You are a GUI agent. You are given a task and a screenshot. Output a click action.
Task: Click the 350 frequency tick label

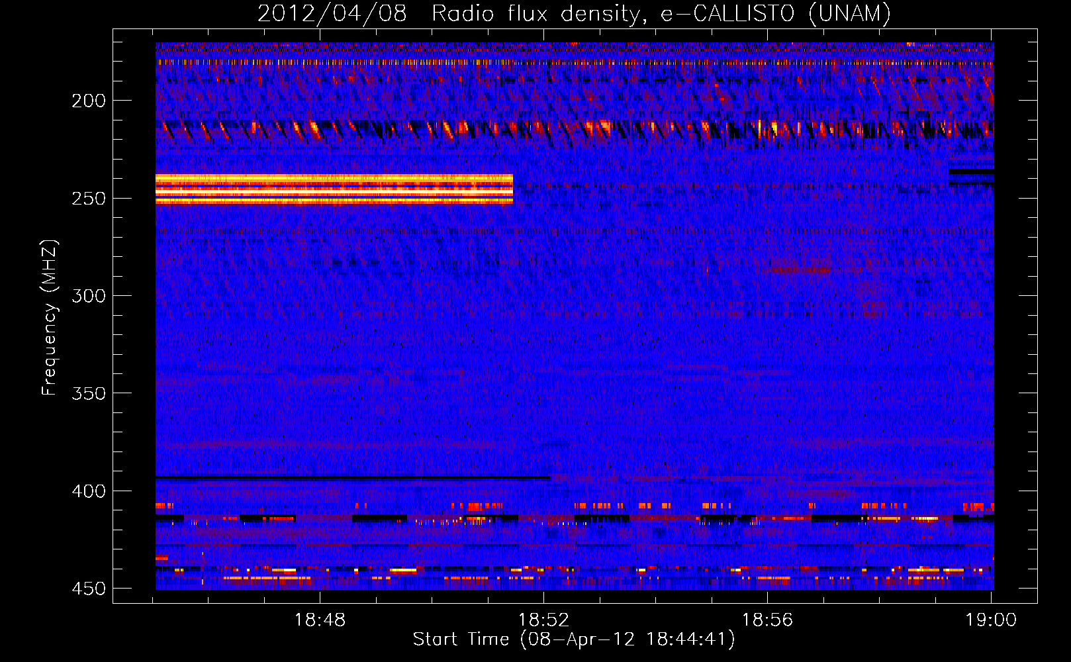(x=89, y=393)
